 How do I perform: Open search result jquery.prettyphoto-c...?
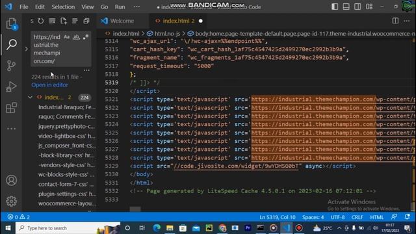(x=66, y=126)
